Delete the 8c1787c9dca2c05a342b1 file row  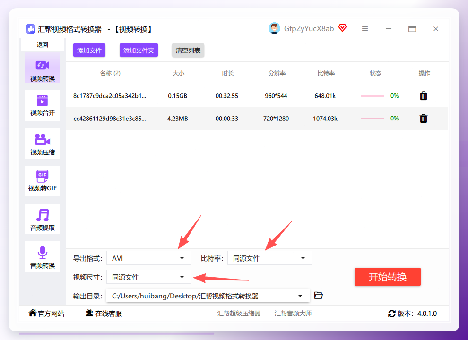[x=424, y=96]
